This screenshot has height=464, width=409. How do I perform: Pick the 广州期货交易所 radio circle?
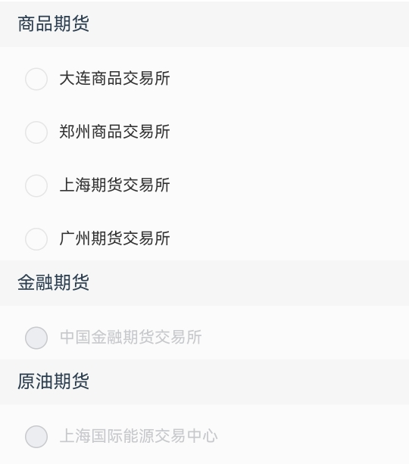[x=36, y=238]
